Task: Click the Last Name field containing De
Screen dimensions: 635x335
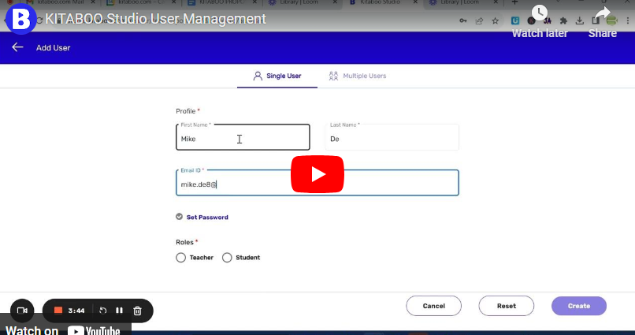Action: pos(392,137)
